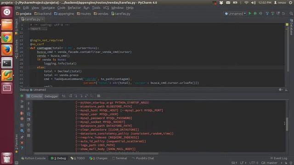Stop the debug process square icon
Image resolution: width=294 pixels, height=165 pixels.
point(22,107)
